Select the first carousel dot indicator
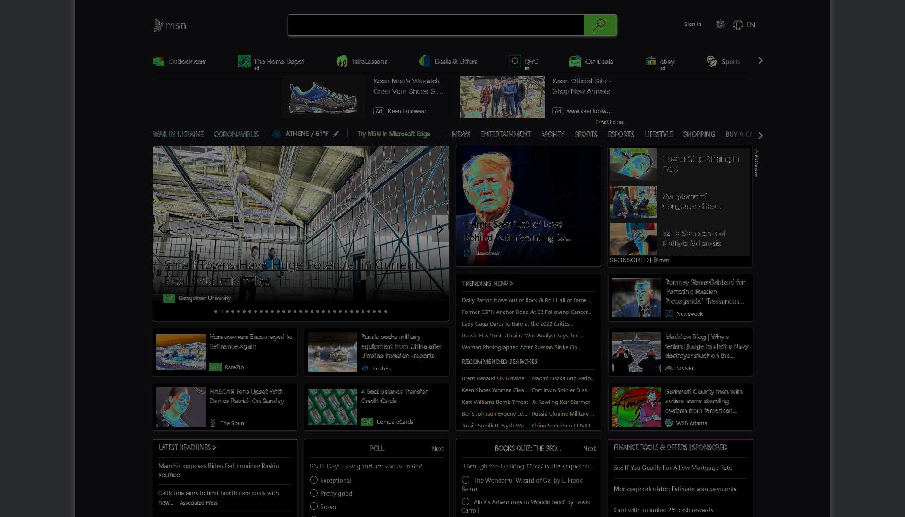 (x=216, y=312)
